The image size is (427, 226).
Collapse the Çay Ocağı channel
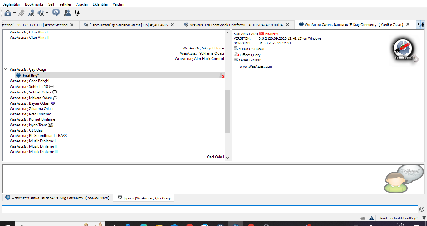coord(5,69)
